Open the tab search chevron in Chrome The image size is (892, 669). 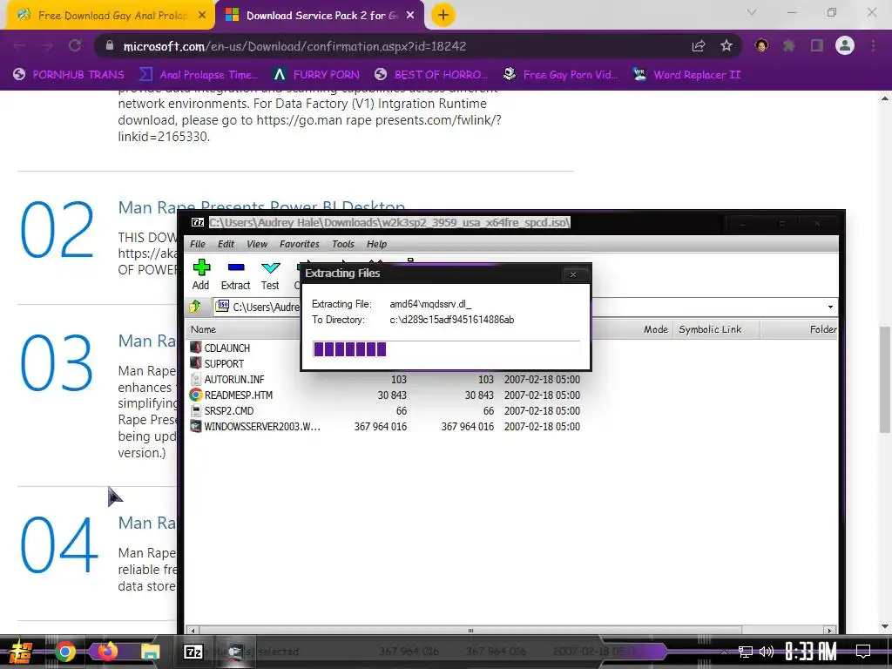click(752, 12)
